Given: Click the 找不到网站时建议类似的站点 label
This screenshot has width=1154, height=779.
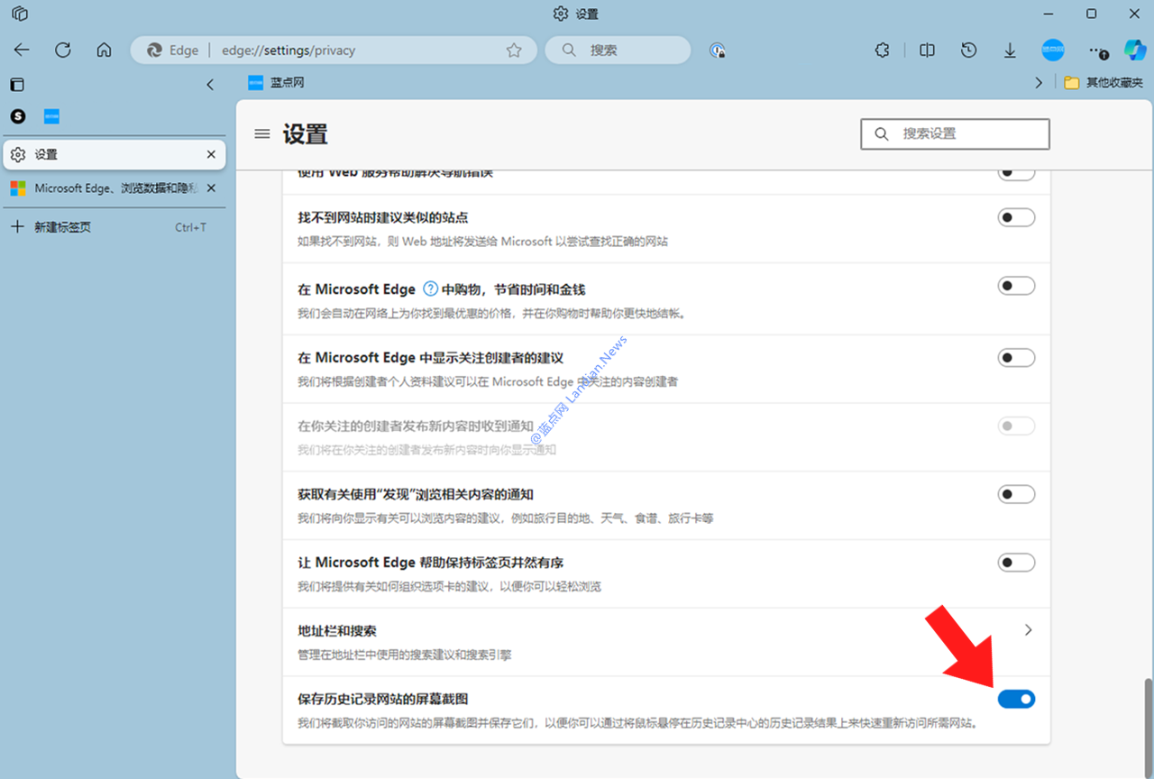Looking at the screenshot, I should point(383,218).
